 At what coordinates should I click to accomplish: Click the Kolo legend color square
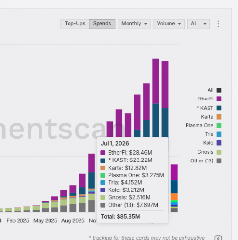coord(219,143)
